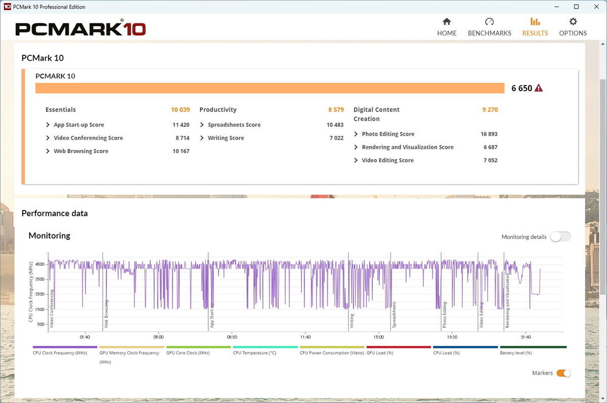Expand Rendering and Visualization Score details

pyautogui.click(x=356, y=147)
